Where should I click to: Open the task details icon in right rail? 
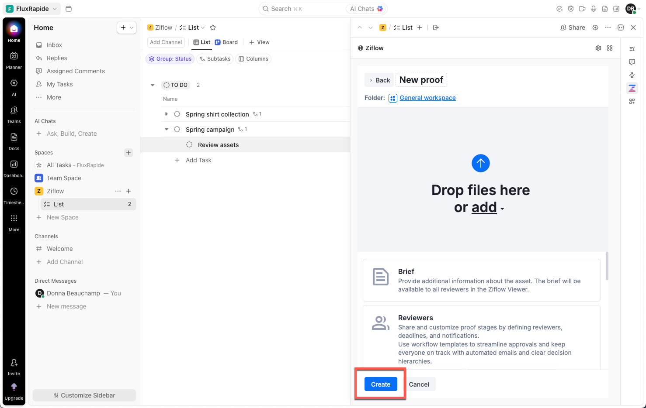632,49
